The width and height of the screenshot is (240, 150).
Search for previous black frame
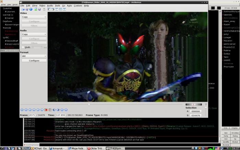click(x=54, y=110)
